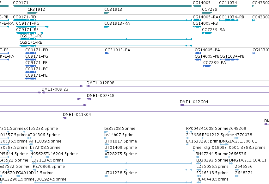Select EST AT04306.5prime
This screenshot has height=184, width=269.
29,138
